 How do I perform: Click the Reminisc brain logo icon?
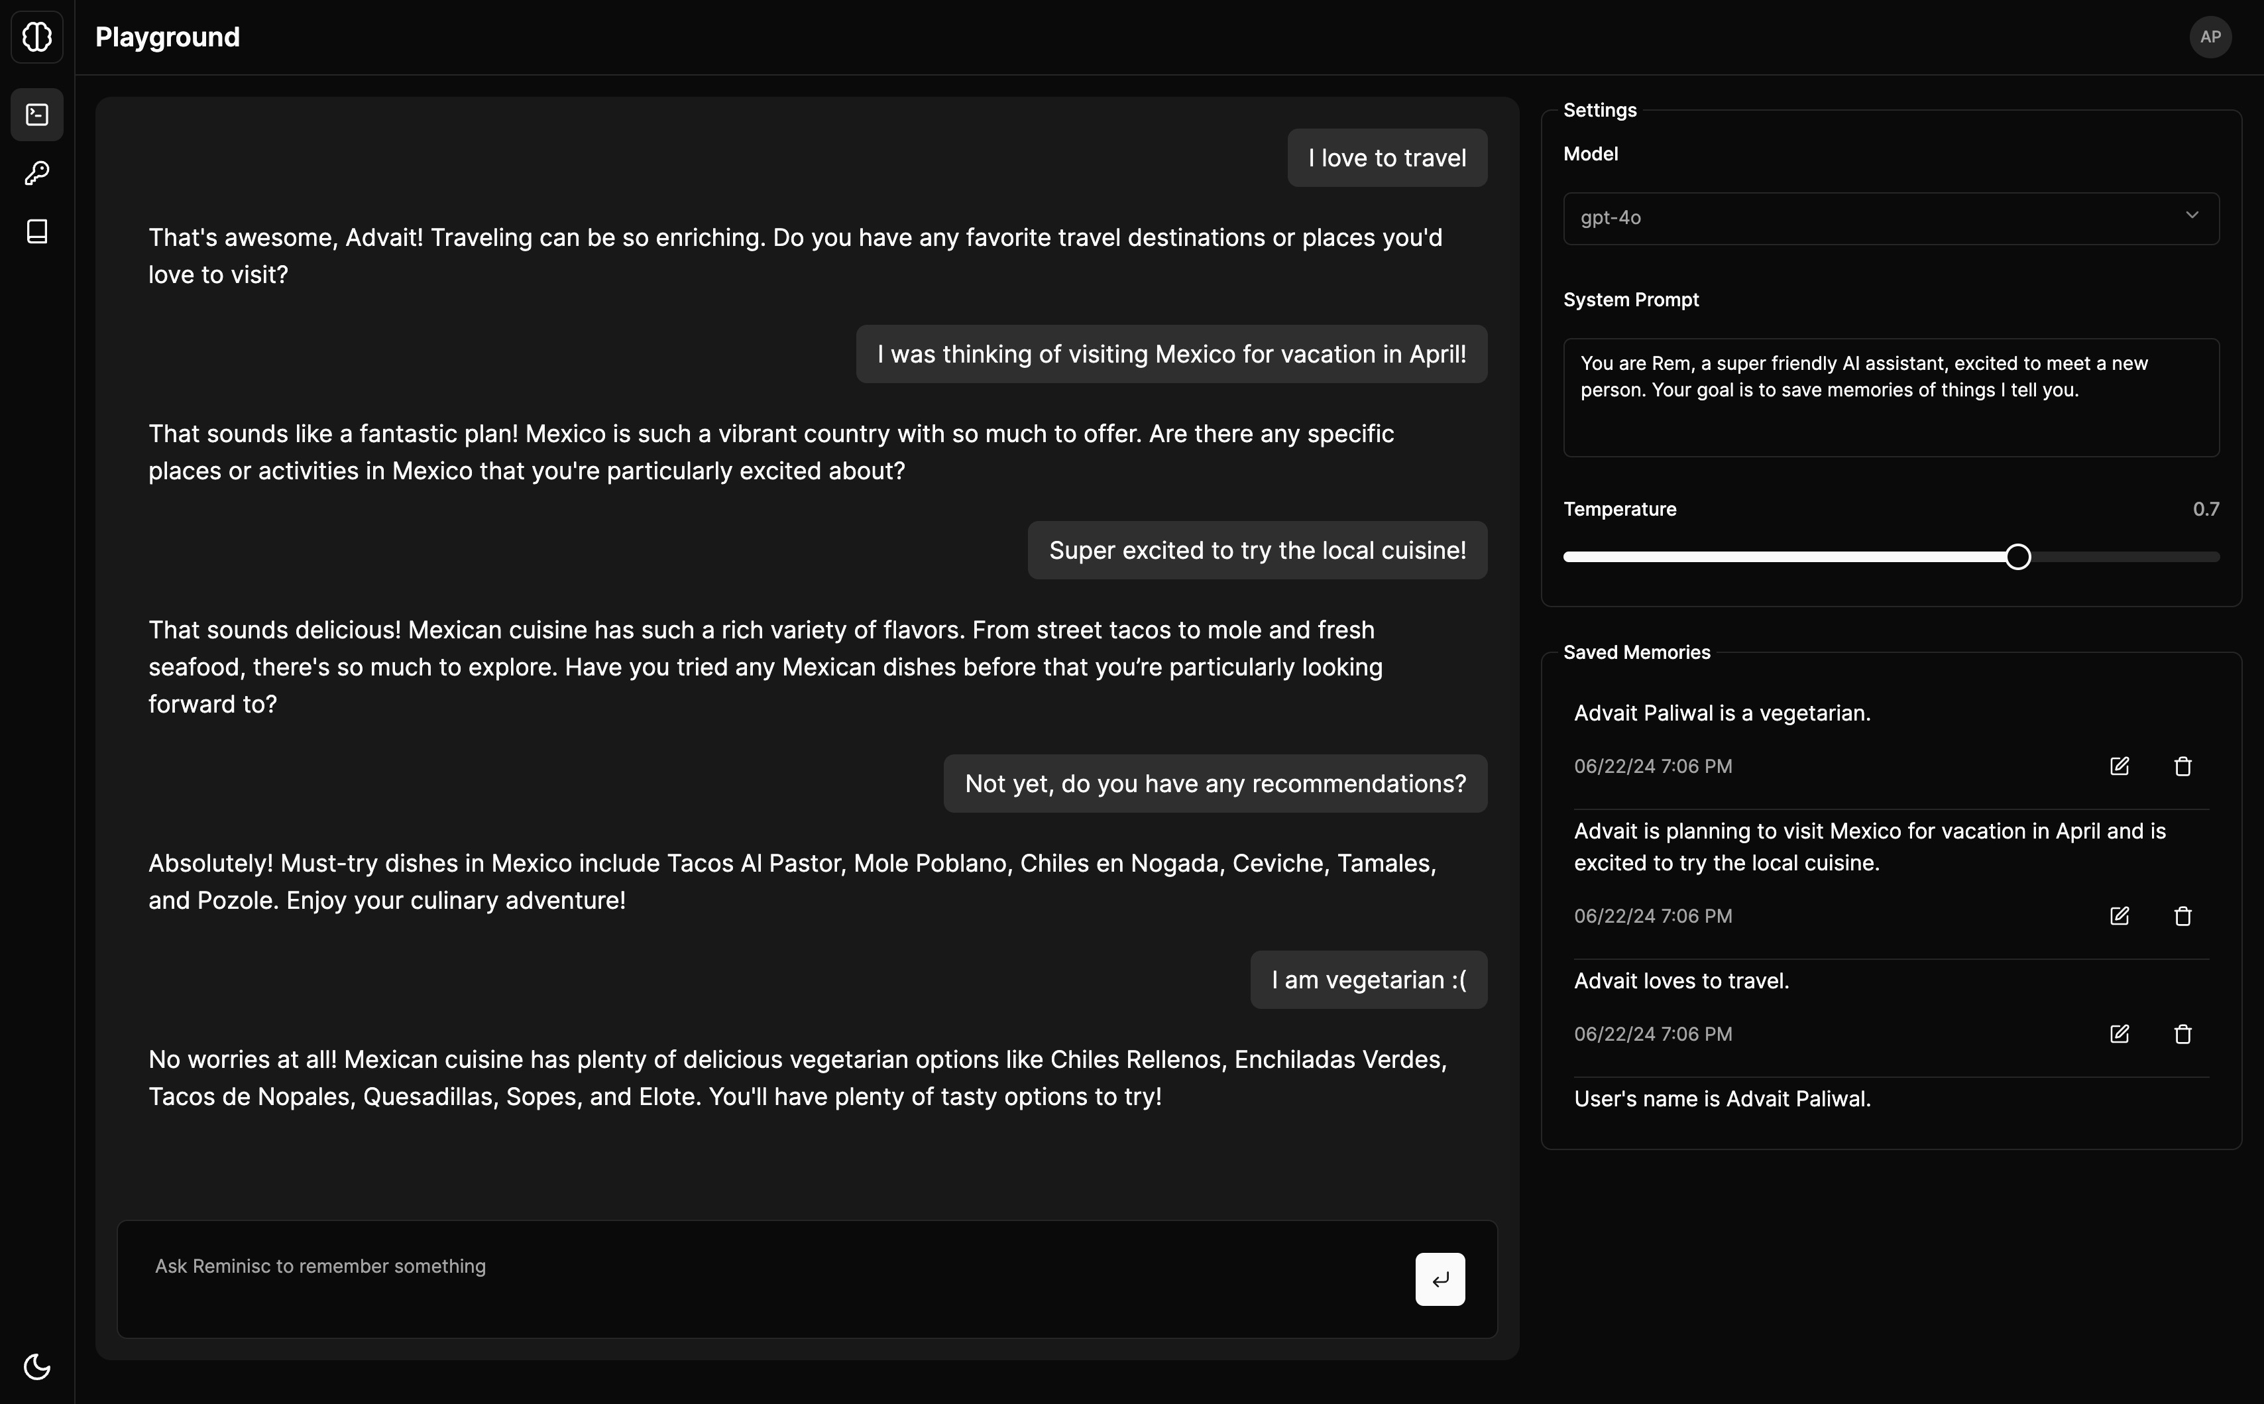pyautogui.click(x=37, y=37)
